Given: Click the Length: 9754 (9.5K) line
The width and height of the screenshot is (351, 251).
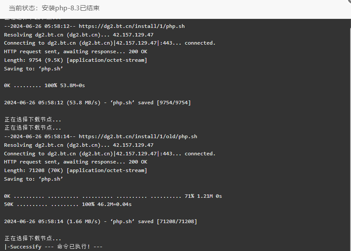Looking at the screenshot, I should 76,60.
